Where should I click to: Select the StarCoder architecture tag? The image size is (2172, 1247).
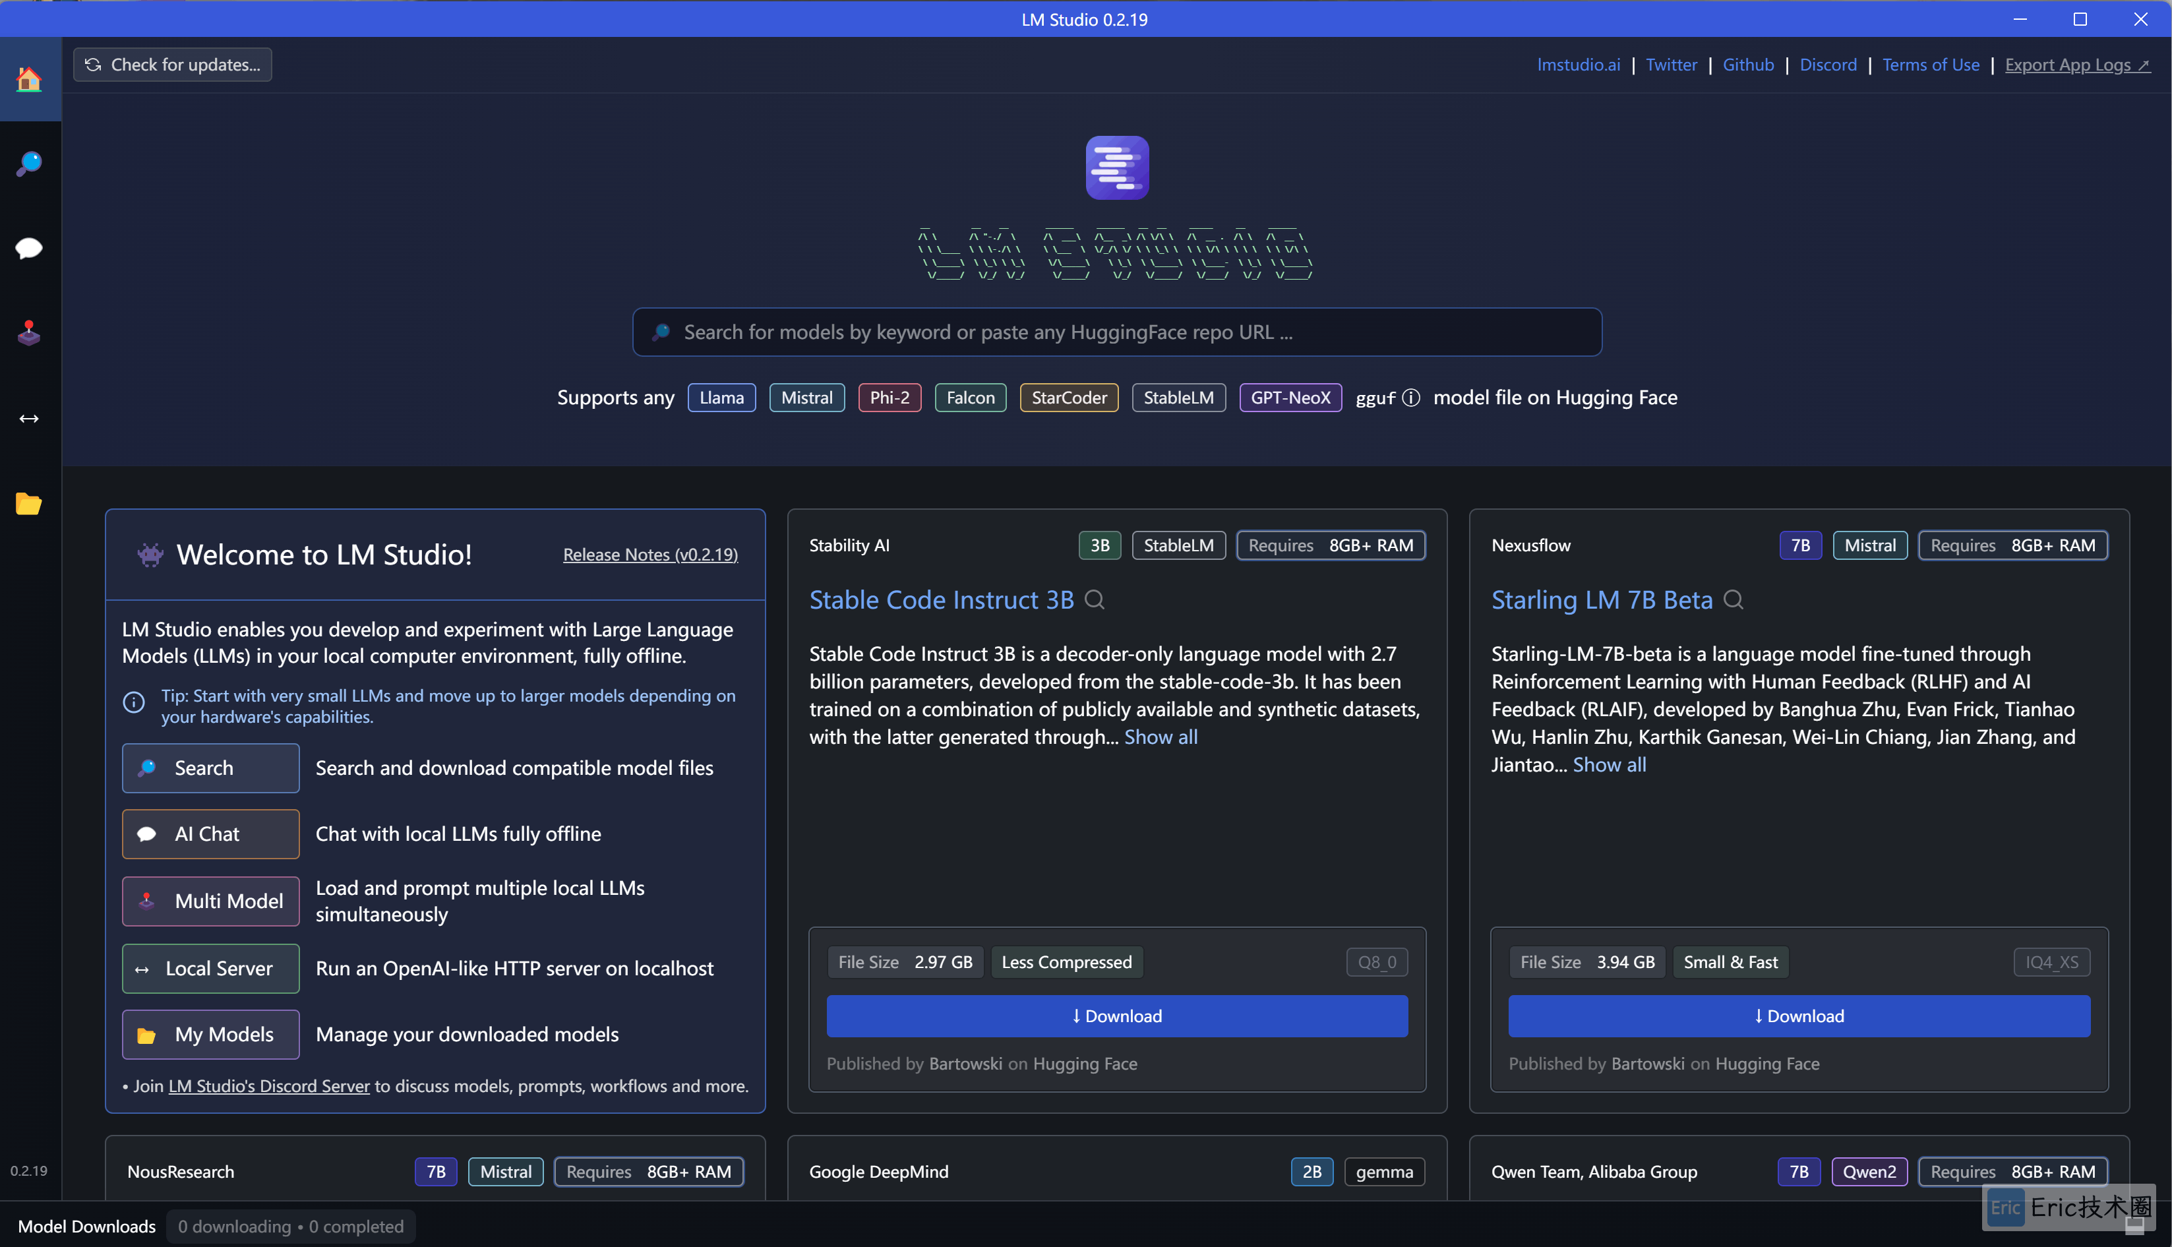click(x=1070, y=398)
